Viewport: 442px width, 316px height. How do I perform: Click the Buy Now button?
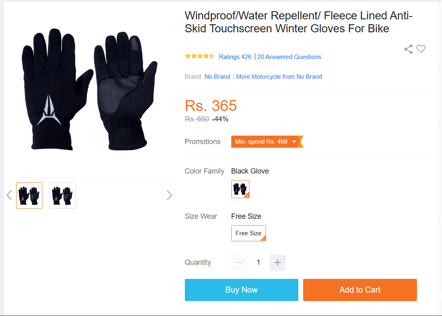point(241,290)
